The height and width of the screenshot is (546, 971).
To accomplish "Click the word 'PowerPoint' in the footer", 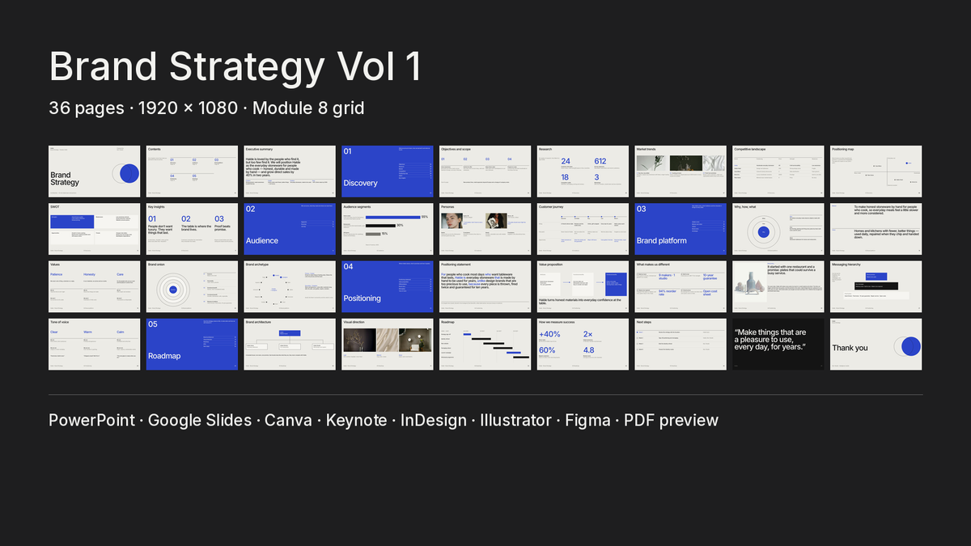I will pos(91,420).
